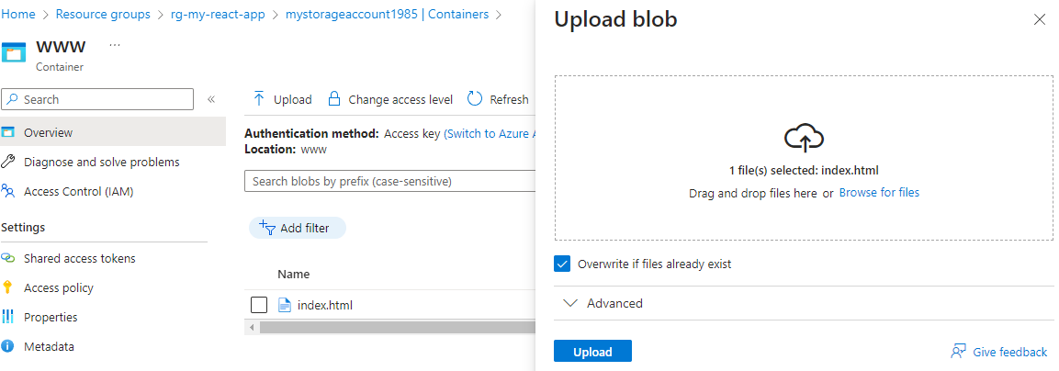Click Give feedback link
Viewport: 1059px width, 371px height.
[x=1009, y=352]
